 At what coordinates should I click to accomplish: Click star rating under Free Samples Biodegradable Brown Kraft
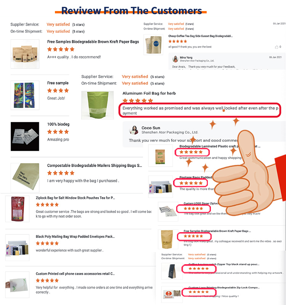[61, 49]
